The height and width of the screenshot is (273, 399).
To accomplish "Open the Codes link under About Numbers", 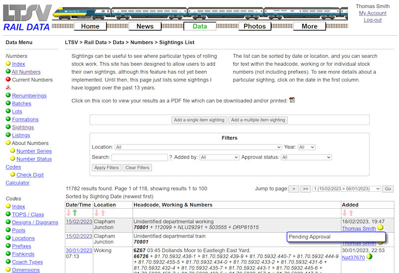I will [x=13, y=167].
